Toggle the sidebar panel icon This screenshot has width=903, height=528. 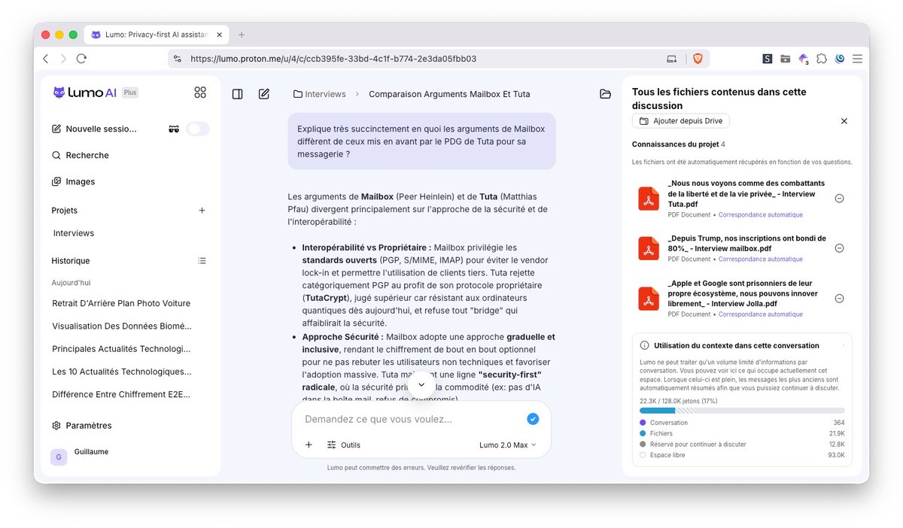(x=237, y=94)
